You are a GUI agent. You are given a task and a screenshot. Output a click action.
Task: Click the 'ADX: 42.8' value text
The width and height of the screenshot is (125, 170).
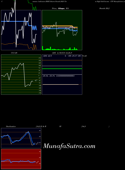click(x=47, y=56)
